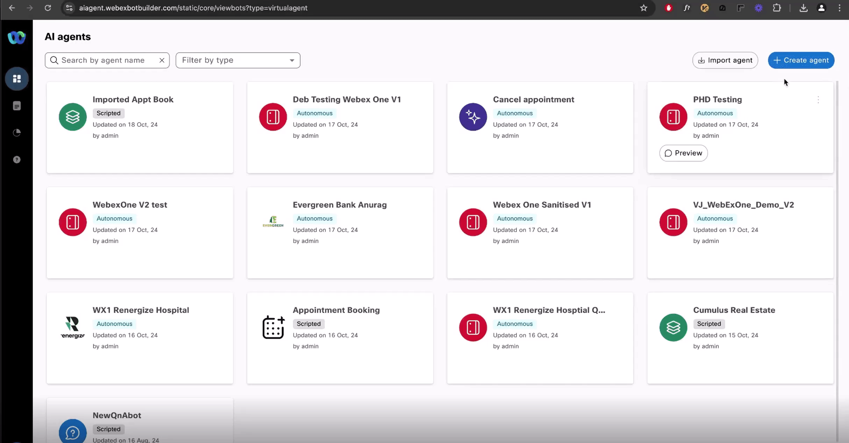Click the Import agent button
849x443 pixels.
[725, 60]
